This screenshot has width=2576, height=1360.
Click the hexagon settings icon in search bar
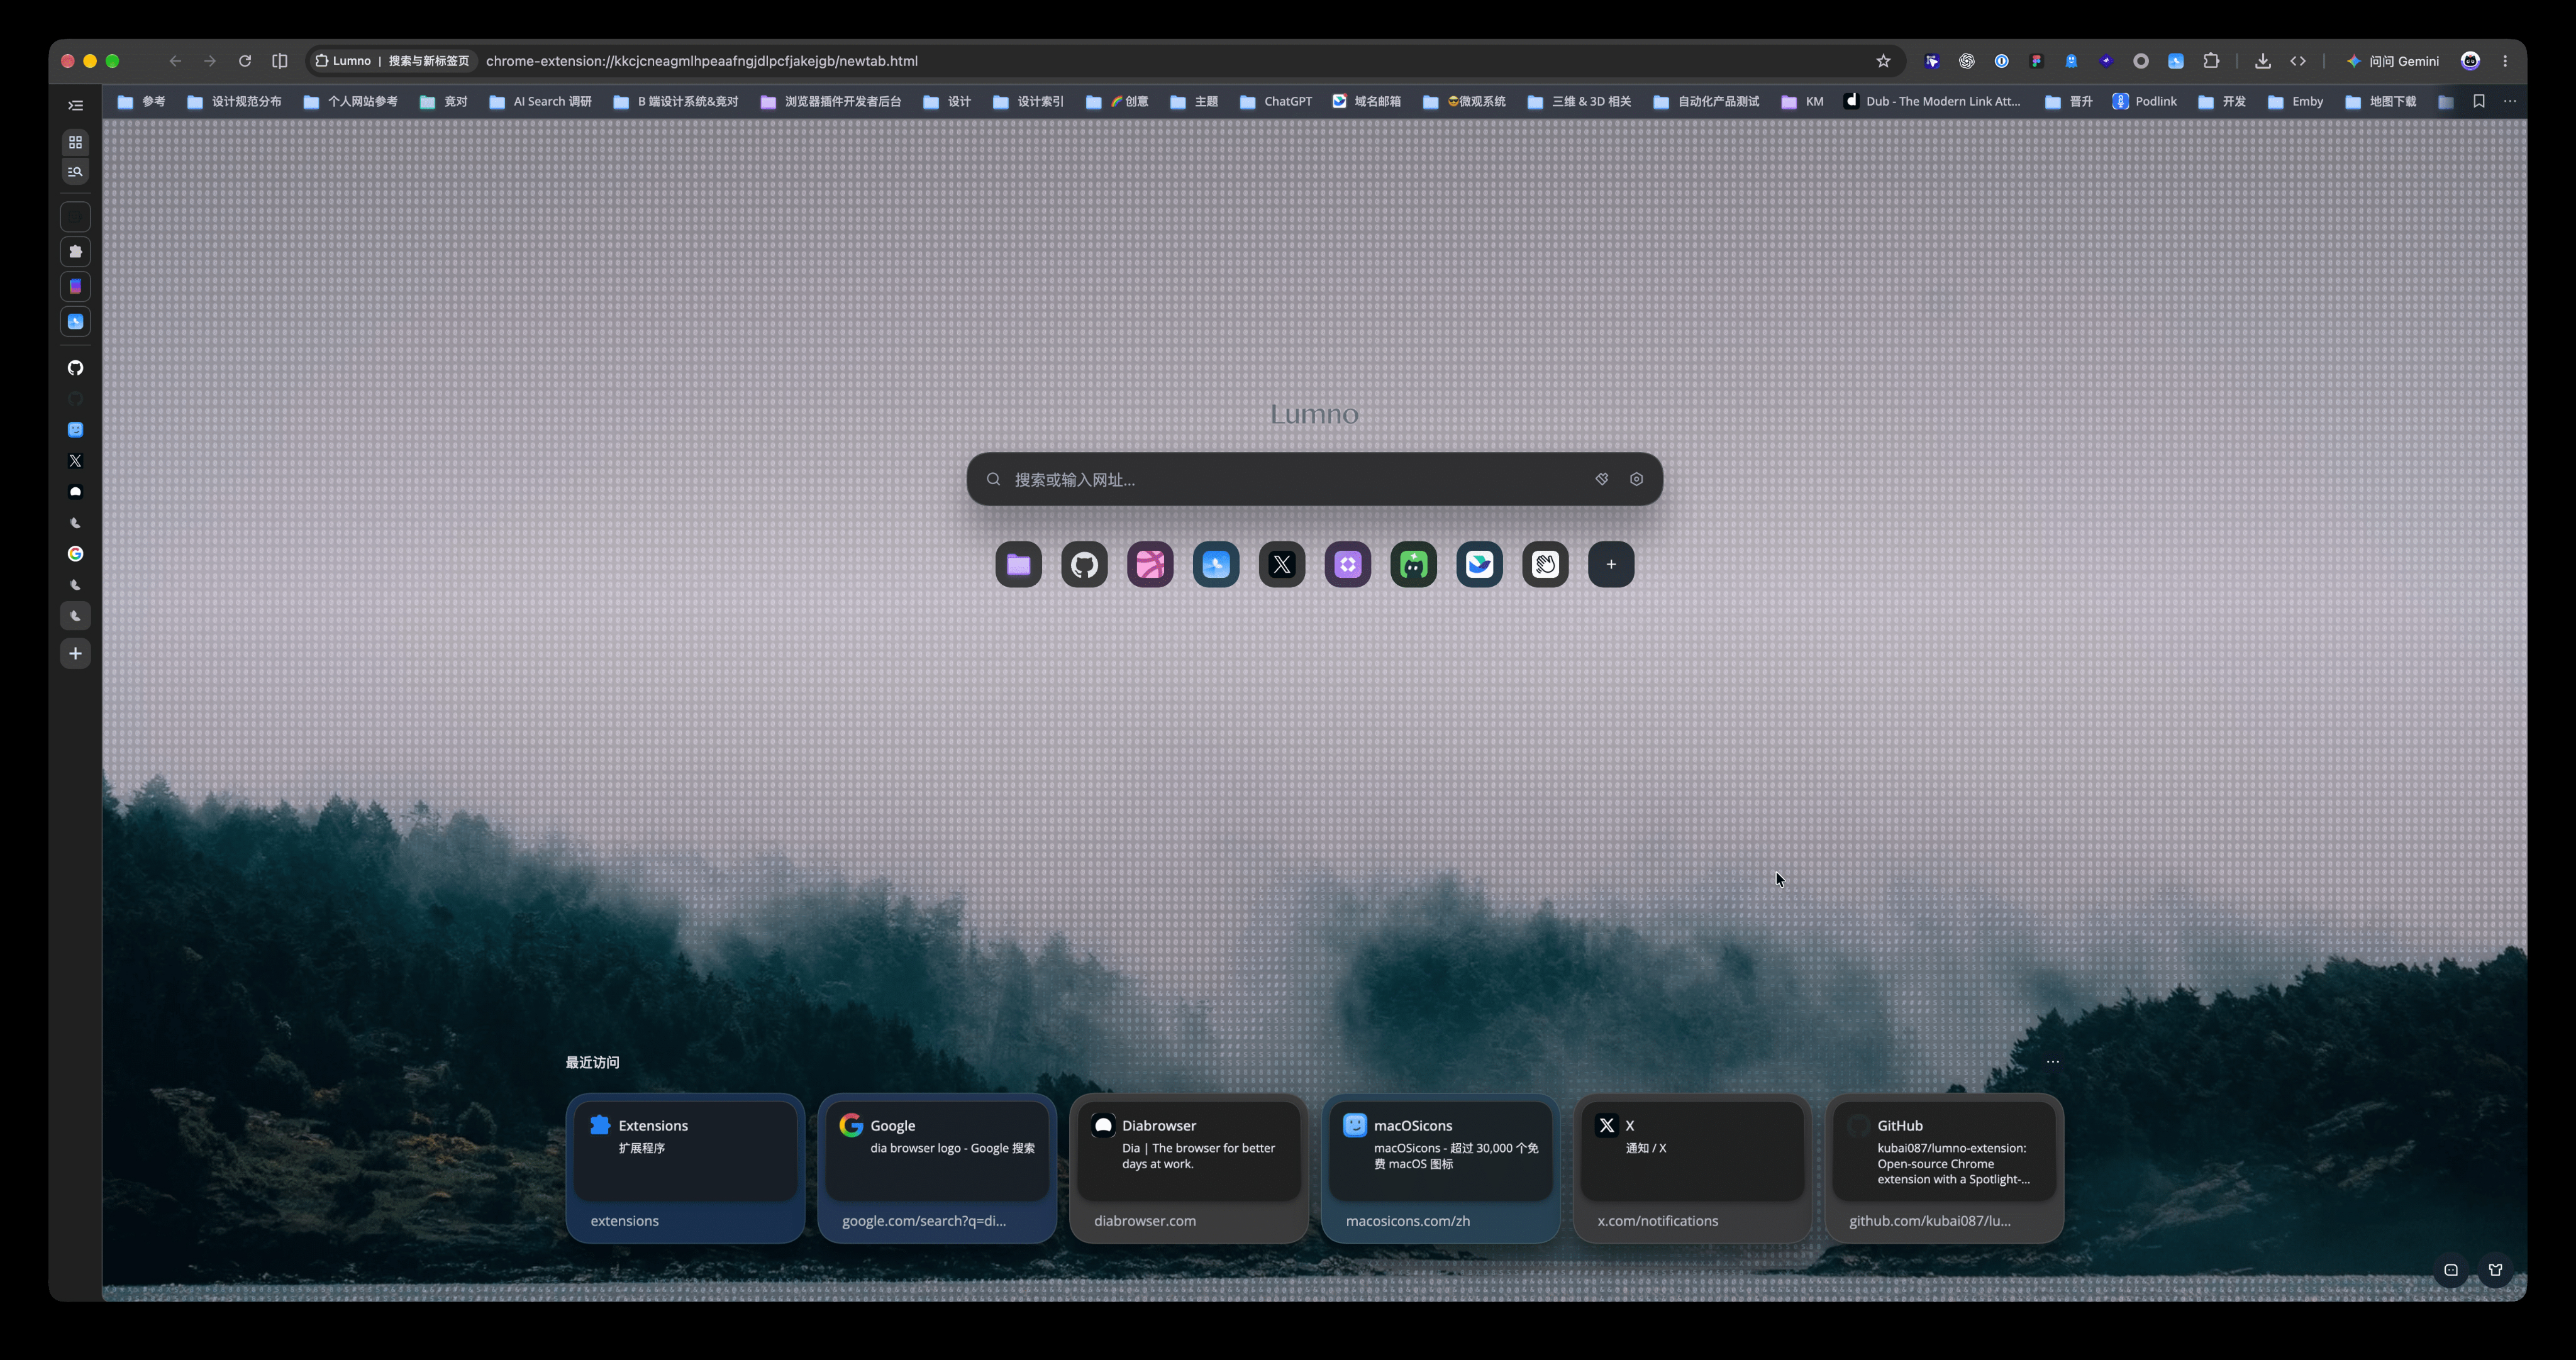(1636, 479)
